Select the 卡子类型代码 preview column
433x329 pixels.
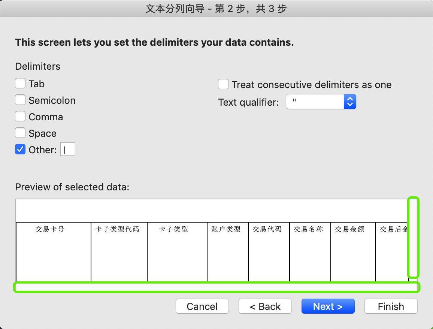tap(119, 251)
